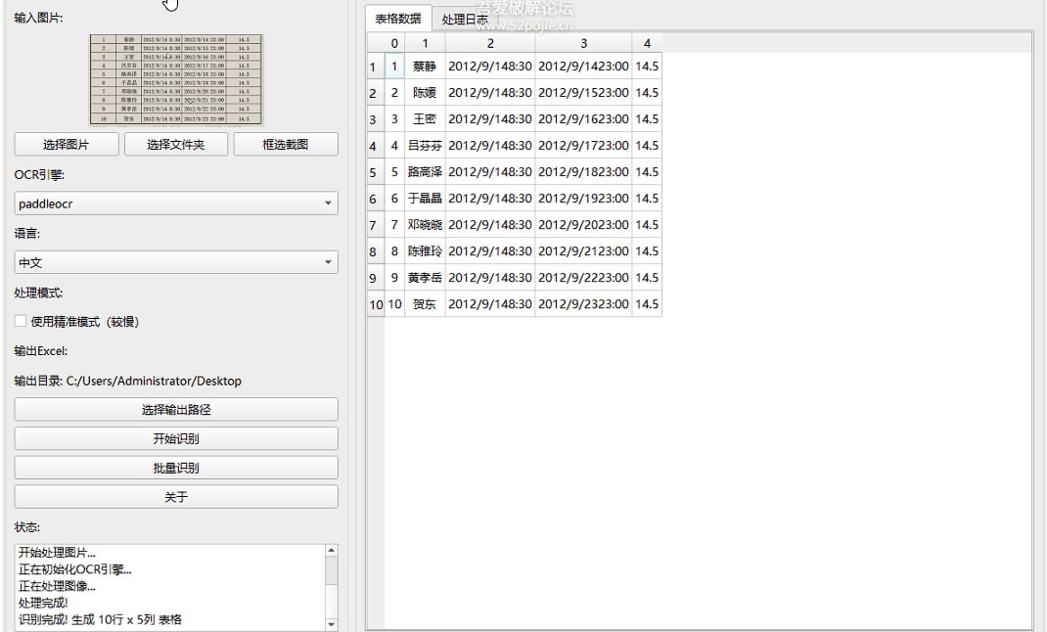Start recognition with 开始识别 button

[x=176, y=439]
